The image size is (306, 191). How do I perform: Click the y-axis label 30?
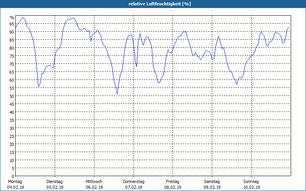12,128
